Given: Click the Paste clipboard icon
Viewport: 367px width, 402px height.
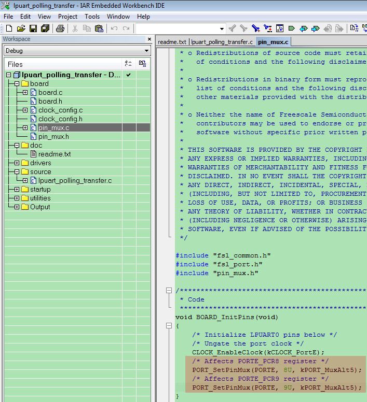Looking at the screenshot, I should (x=99, y=28).
